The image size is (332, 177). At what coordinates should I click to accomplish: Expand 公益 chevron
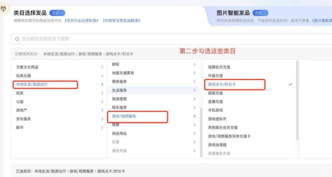tap(102, 101)
